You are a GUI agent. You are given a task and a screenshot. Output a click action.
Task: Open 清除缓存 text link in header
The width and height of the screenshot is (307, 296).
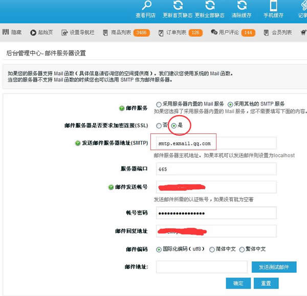pos(242,15)
